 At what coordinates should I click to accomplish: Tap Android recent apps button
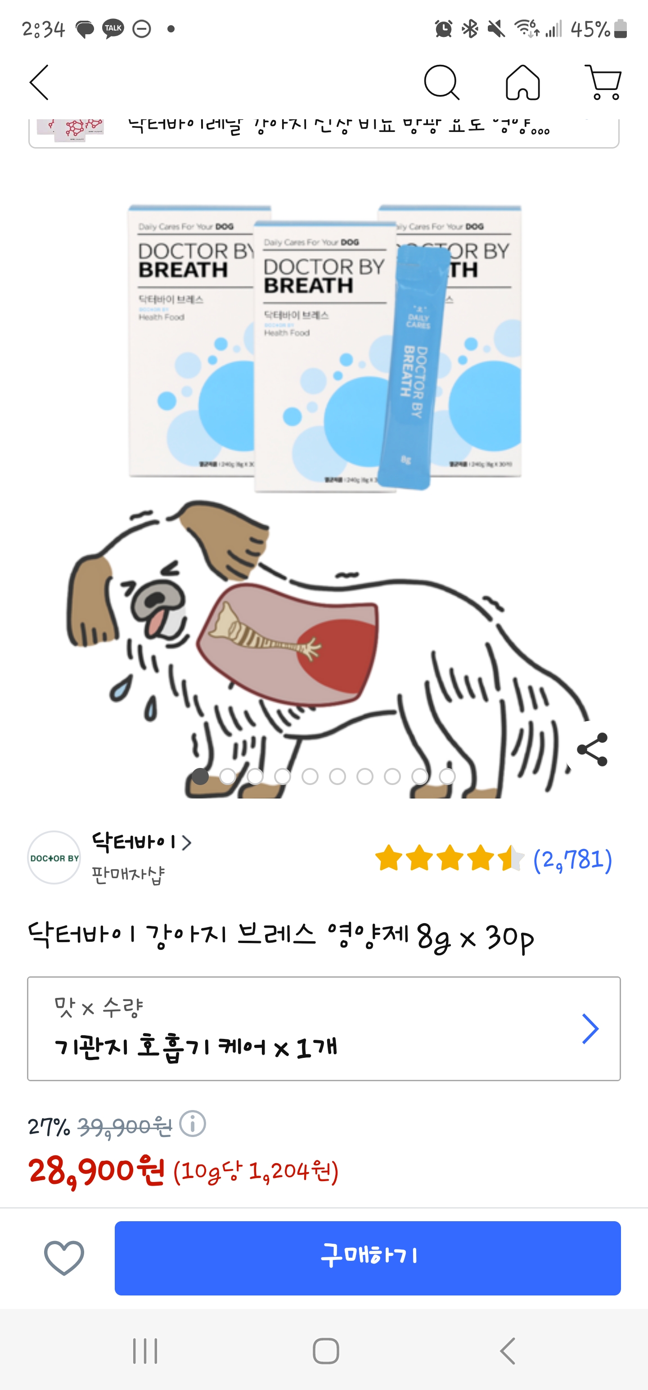(145, 1351)
